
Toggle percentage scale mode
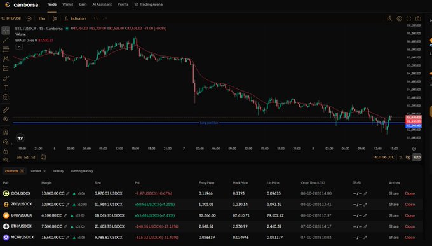click(x=401, y=157)
